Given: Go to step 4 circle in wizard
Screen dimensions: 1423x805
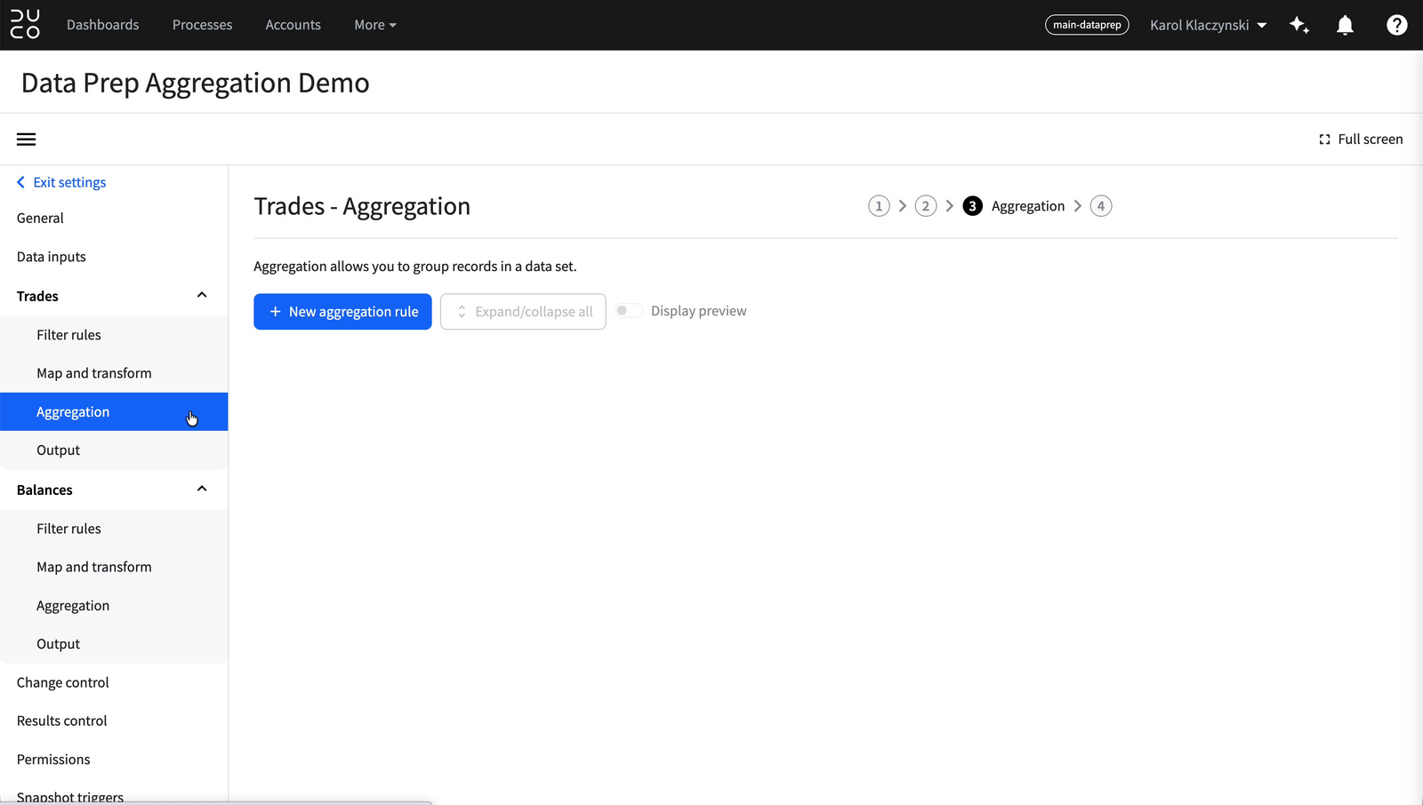Looking at the screenshot, I should pos(1101,206).
